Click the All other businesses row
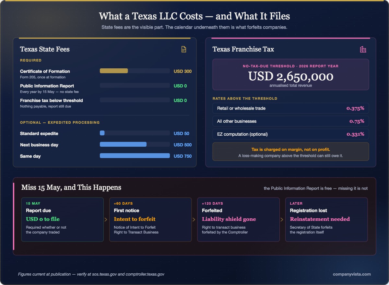The image size is (389, 285). (291, 121)
